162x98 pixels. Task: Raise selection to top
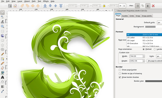pos(61,6)
